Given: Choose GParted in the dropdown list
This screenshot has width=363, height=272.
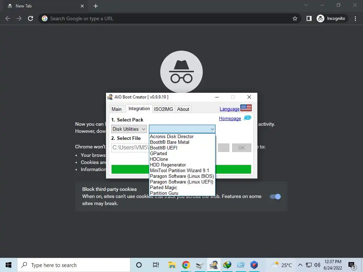Looking at the screenshot, I should pyautogui.click(x=182, y=154).
